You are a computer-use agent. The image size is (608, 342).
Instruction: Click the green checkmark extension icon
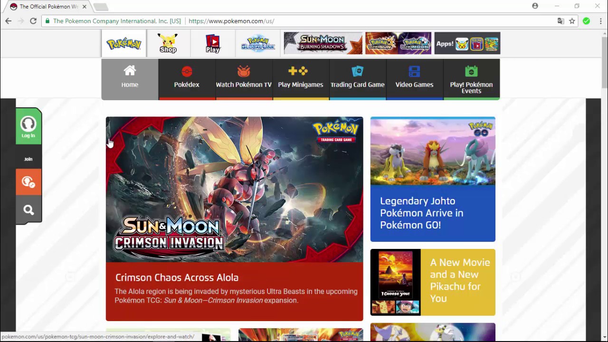587,21
